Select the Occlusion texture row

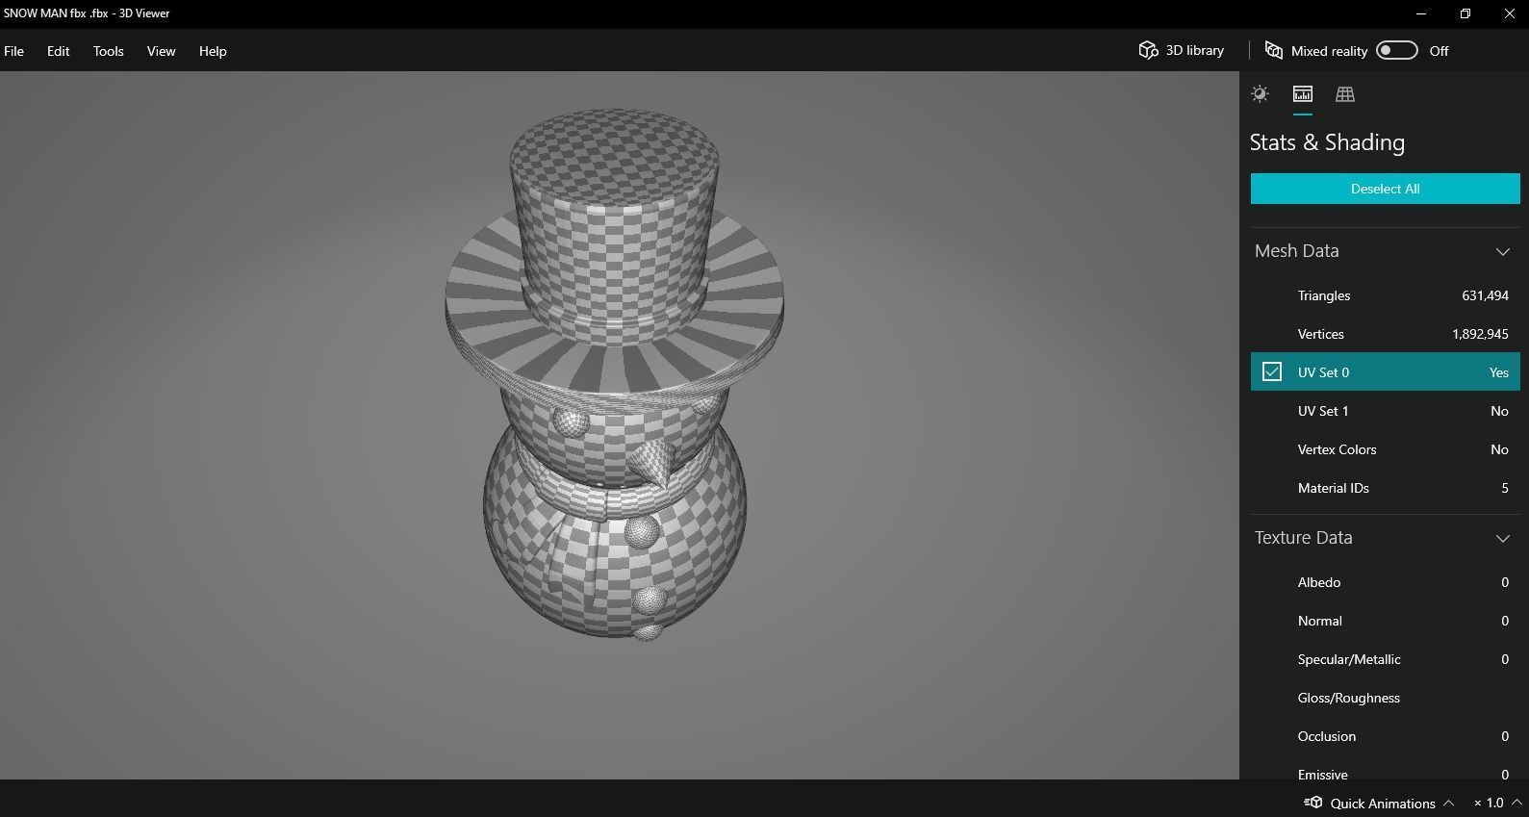click(1385, 736)
